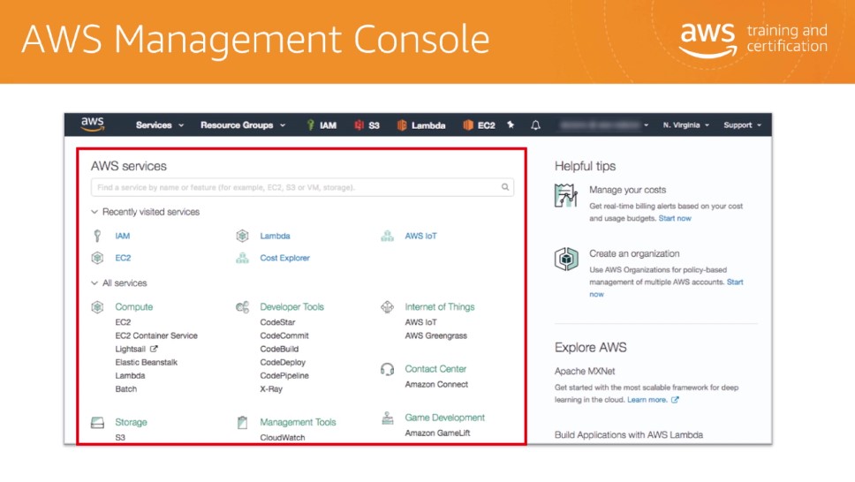Open Cost Explorer link
This screenshot has width=855, height=482.
284,258
